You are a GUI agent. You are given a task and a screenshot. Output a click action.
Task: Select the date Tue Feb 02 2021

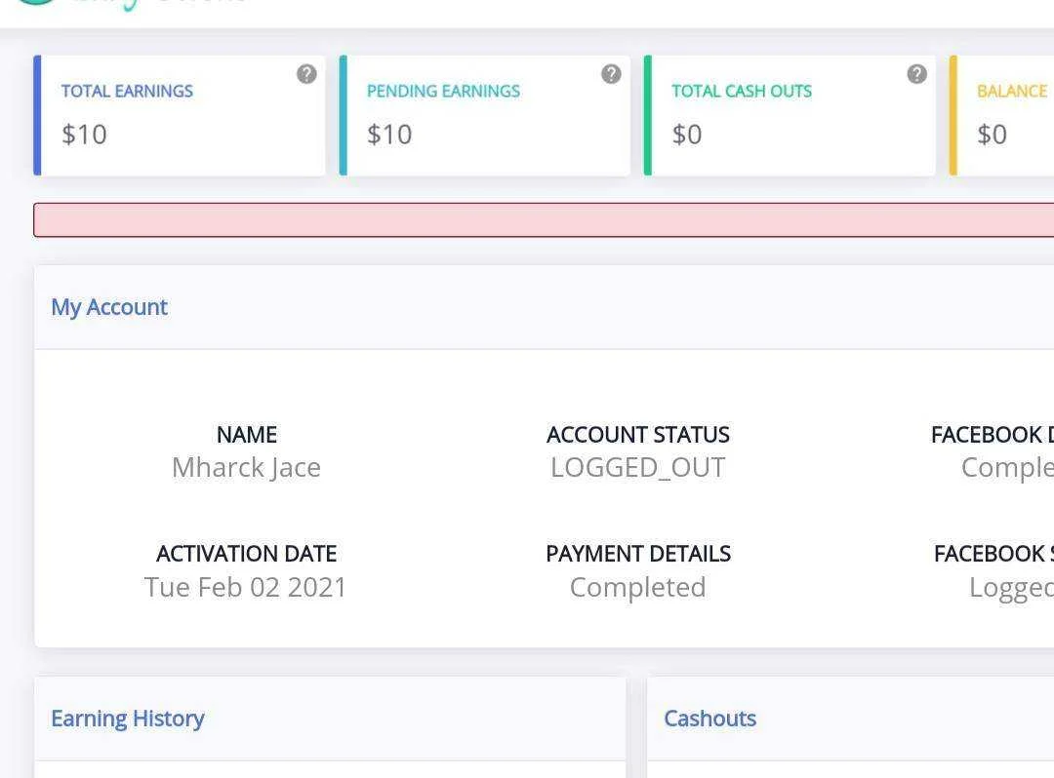(x=245, y=587)
